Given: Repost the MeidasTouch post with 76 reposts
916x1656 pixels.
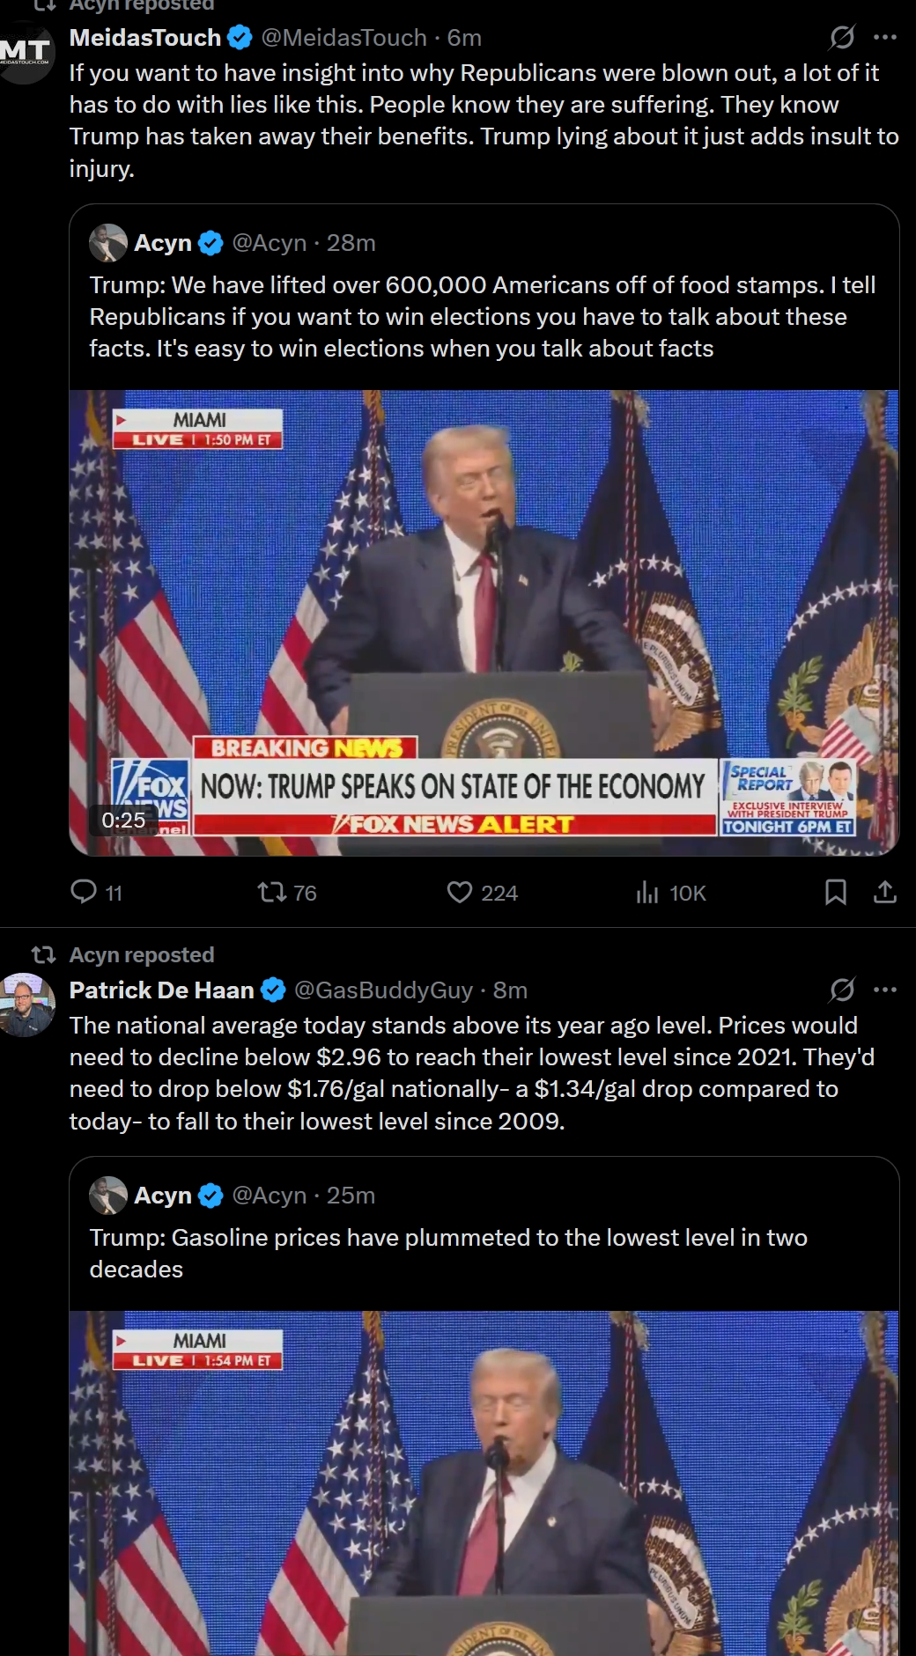Looking at the screenshot, I should coord(286,893).
